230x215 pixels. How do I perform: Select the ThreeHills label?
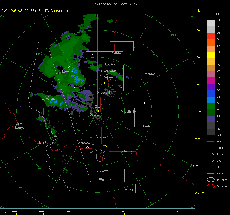(x=128, y=112)
